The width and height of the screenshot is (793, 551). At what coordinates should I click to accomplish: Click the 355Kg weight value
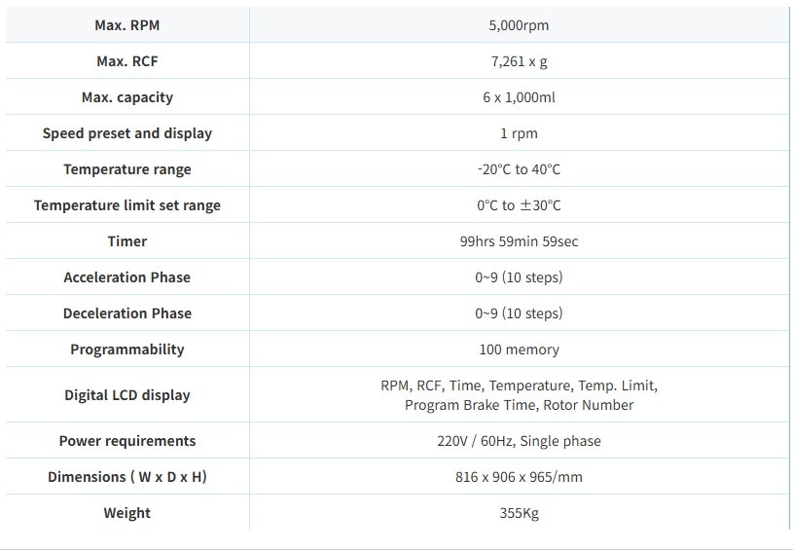[x=519, y=513]
